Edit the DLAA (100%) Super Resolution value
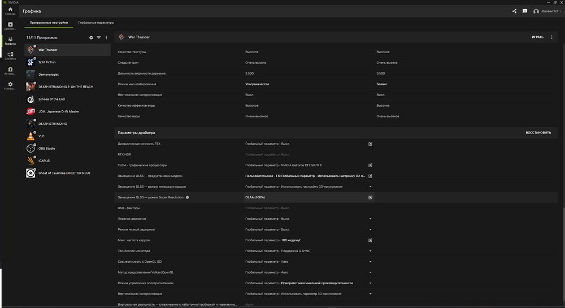The height and width of the screenshot is (308, 565). tap(371, 197)
